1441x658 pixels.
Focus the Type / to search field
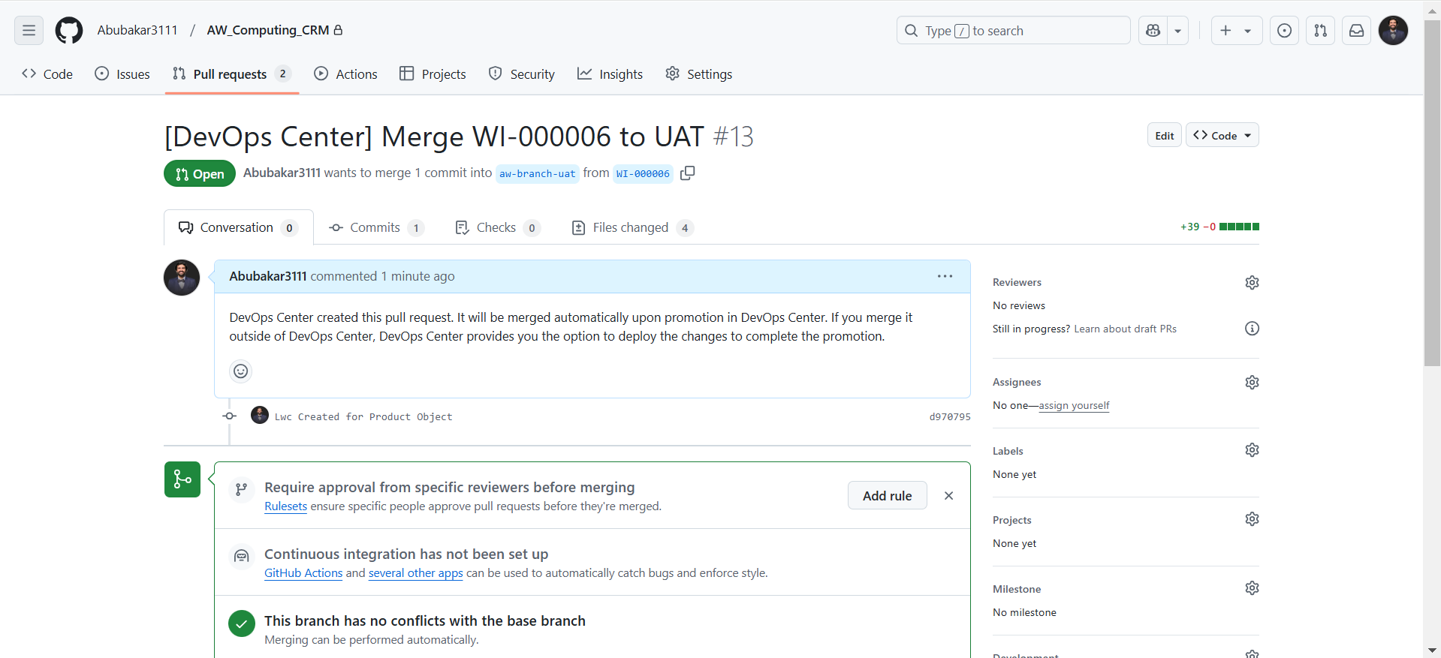click(x=1014, y=31)
